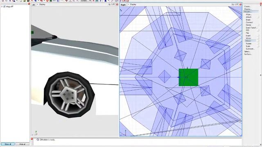Expand the elegy.dff tree node
262x147 pixels.
(x=2, y=7)
